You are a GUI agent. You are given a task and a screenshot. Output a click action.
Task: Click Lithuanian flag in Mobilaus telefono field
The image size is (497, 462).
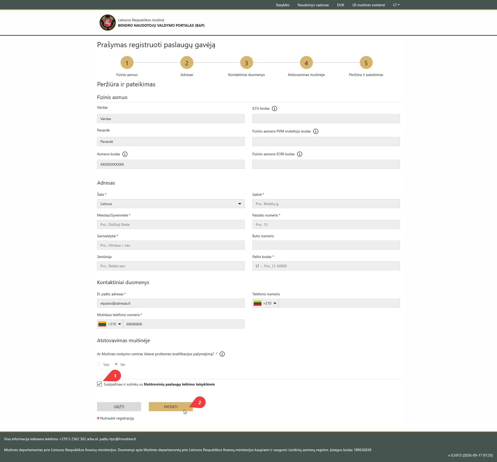tap(102, 324)
